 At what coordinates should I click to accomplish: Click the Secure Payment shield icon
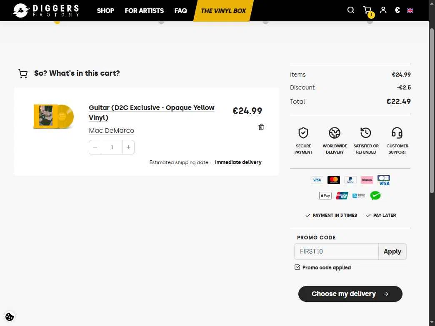coord(303,133)
